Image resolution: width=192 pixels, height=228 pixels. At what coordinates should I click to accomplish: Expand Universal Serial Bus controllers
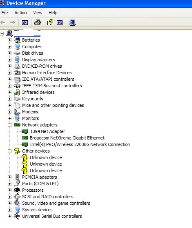[9, 216]
